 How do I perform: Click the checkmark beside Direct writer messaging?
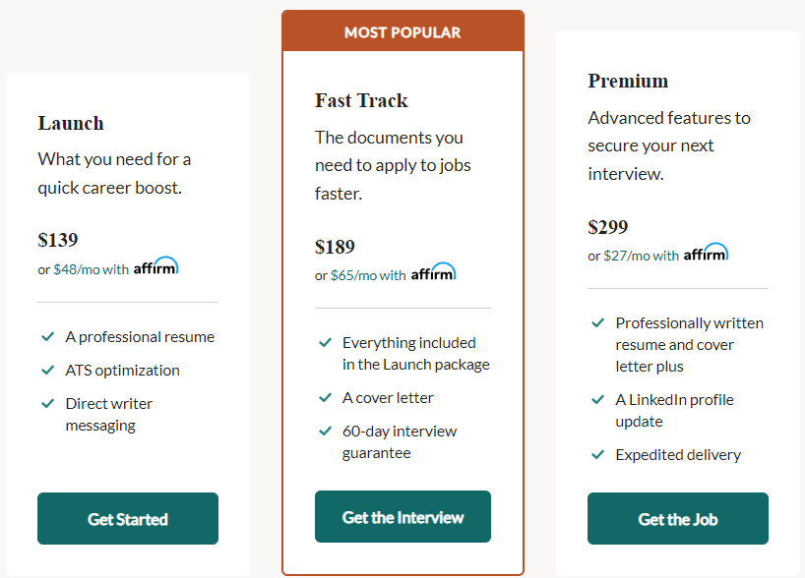tap(48, 404)
